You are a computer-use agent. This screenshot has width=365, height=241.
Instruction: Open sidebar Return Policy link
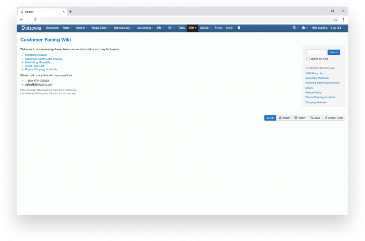pyautogui.click(x=313, y=93)
